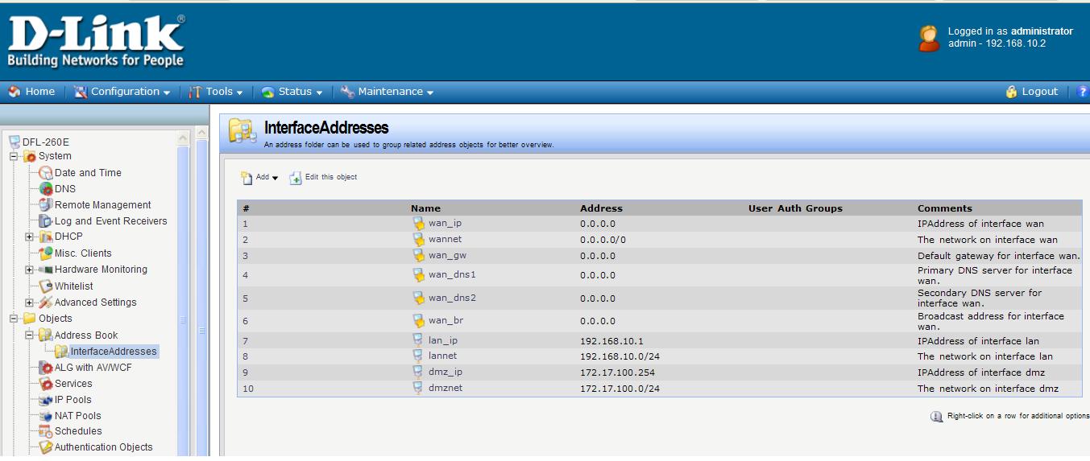
Task: Click the Schedules icon in sidebar
Action: click(46, 431)
